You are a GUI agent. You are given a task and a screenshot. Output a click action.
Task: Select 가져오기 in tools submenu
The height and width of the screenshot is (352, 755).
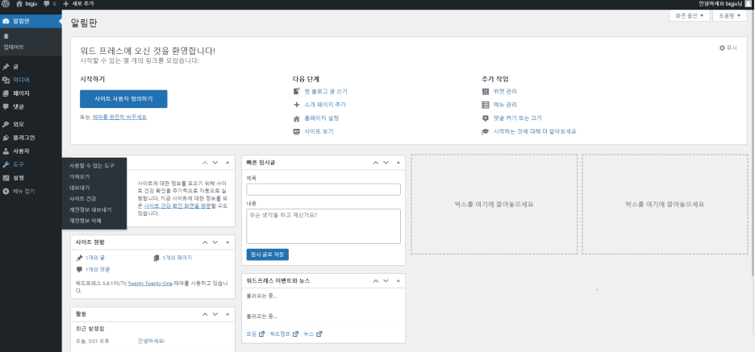click(79, 176)
